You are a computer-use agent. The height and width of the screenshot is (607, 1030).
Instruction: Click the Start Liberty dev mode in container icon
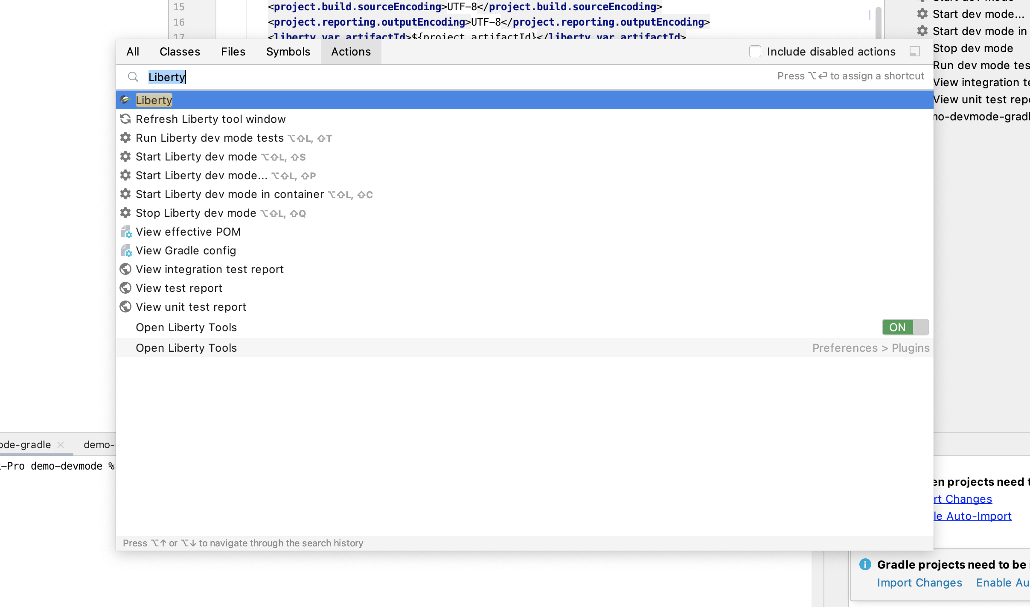point(125,194)
